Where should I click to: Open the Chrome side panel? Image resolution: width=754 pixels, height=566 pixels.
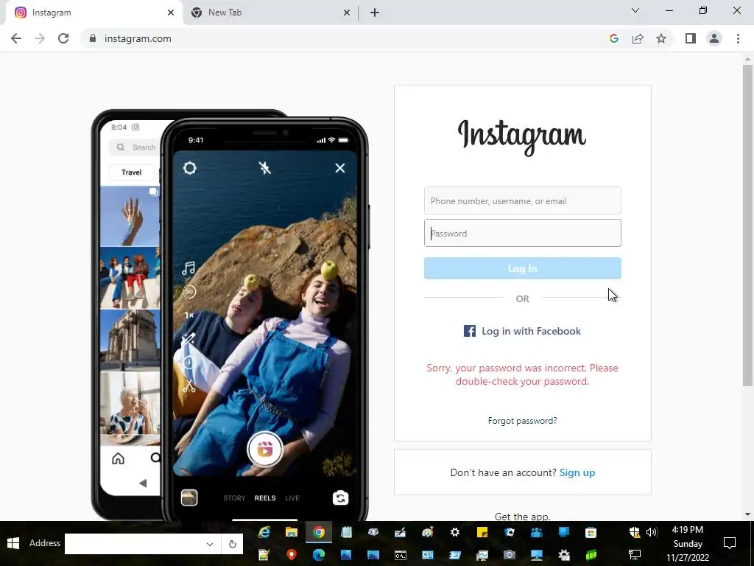tap(691, 38)
